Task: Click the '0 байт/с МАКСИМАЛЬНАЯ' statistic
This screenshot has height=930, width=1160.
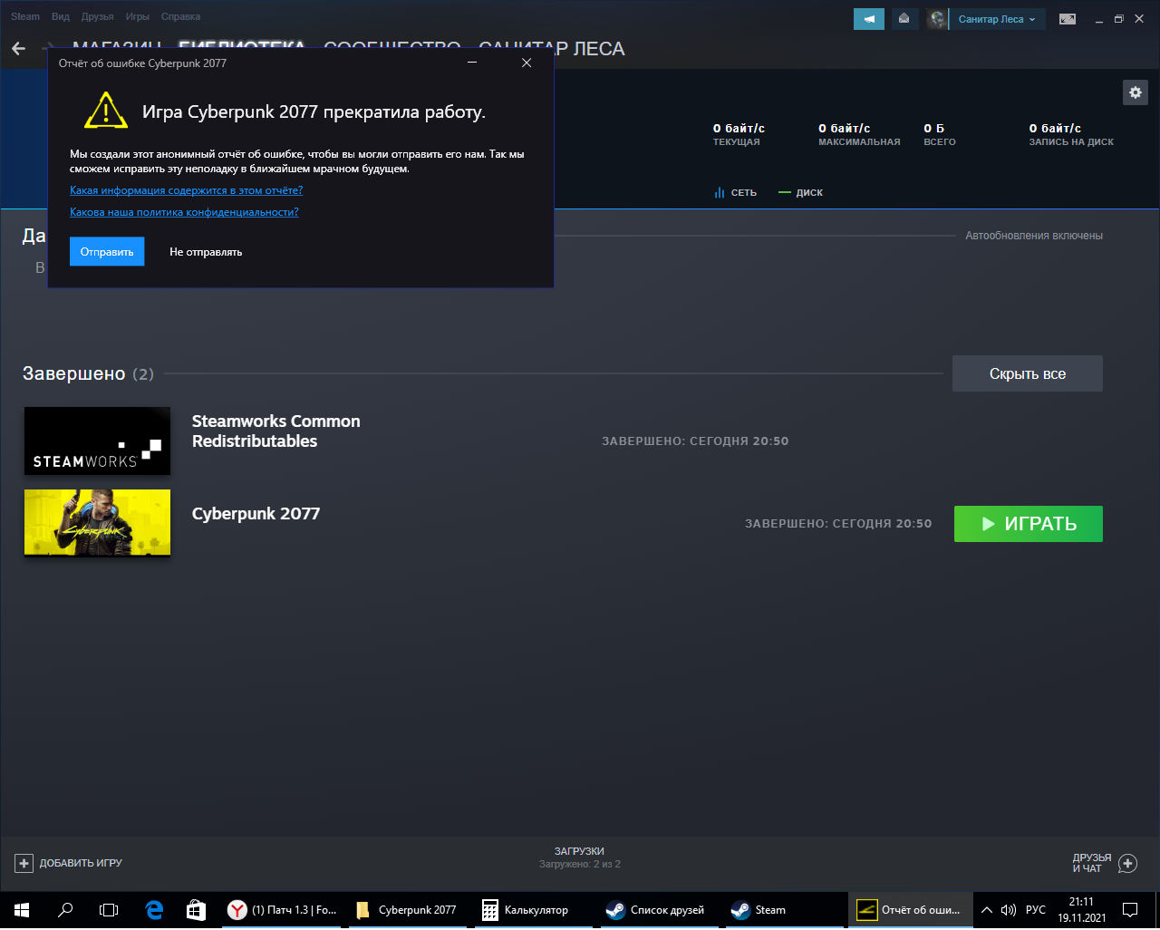Action: click(x=859, y=134)
